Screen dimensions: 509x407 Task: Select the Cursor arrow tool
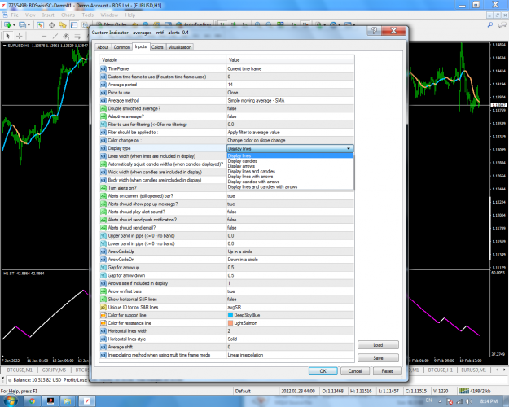pos(8,36)
